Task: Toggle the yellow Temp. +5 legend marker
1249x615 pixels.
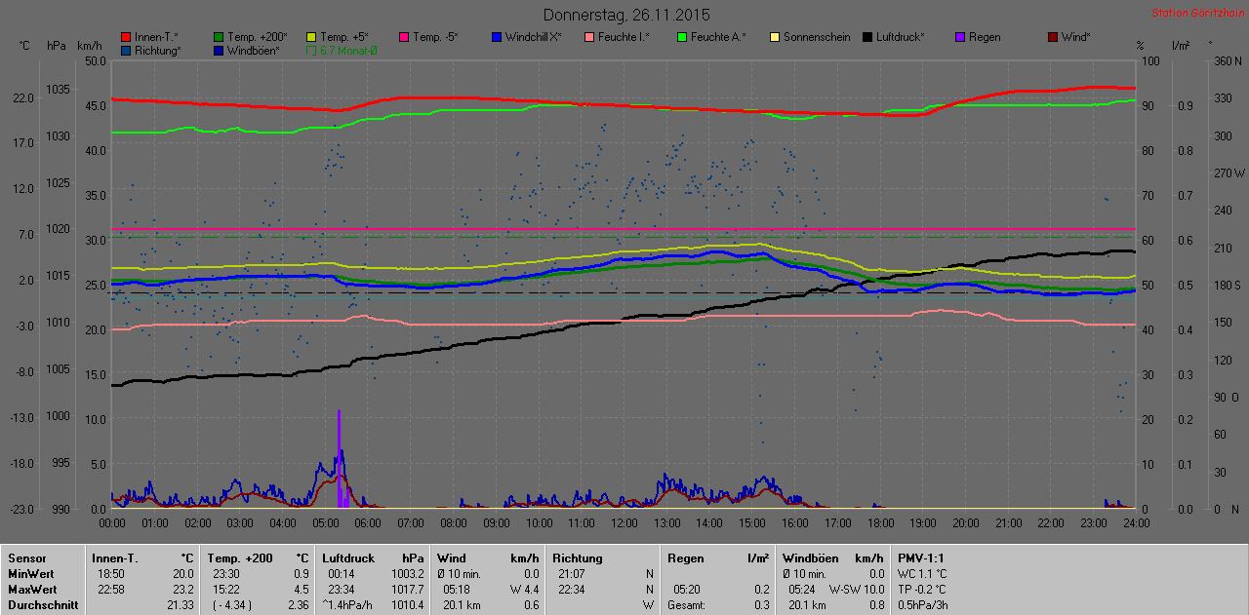Action: point(311,37)
